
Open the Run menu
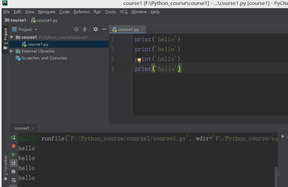tap(97, 12)
